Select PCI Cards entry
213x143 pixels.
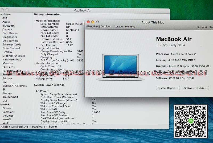click(x=9, y=67)
